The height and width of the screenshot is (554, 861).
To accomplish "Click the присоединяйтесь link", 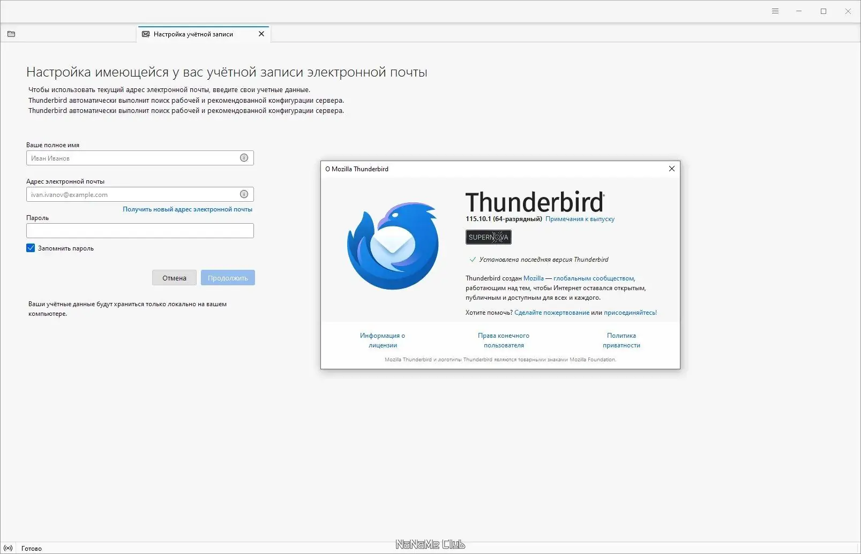I will pos(630,313).
